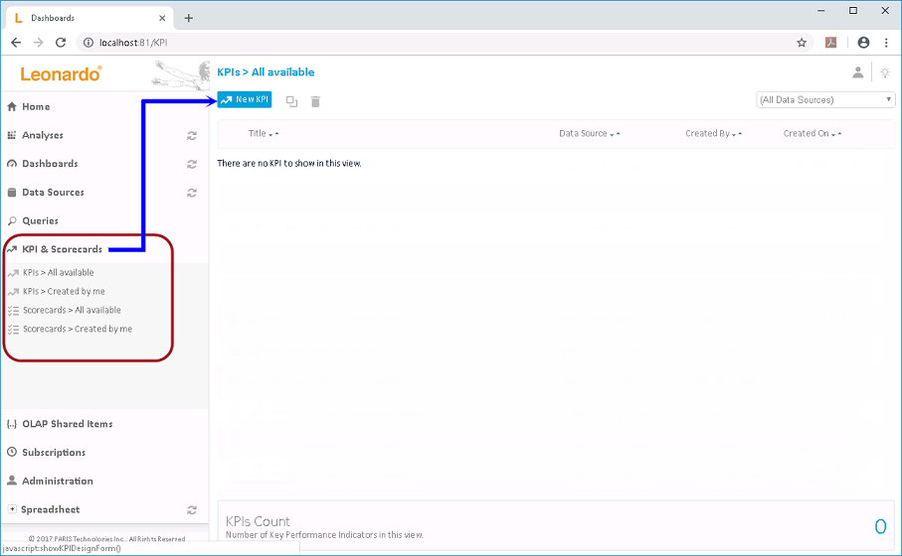The image size is (902, 556).
Task: Open the Administration section
Action: tap(57, 482)
